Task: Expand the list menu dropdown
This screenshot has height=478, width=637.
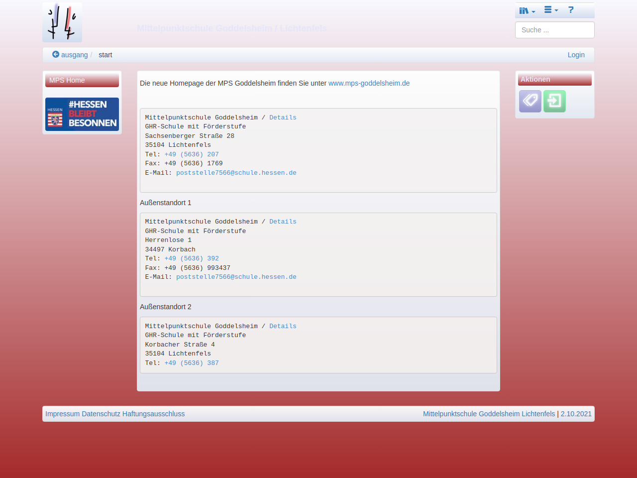Action: pos(550,10)
